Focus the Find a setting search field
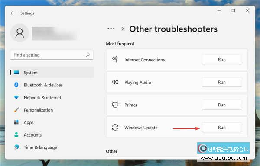260x166 pixels. pyautogui.click(x=52, y=55)
